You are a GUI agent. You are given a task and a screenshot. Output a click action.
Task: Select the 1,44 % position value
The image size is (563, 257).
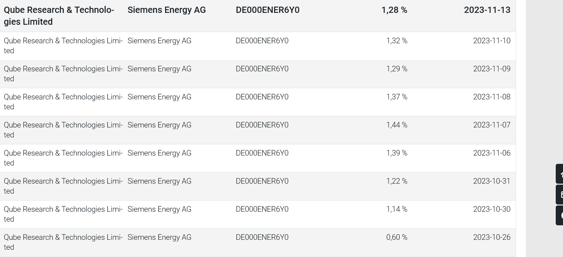(x=397, y=125)
